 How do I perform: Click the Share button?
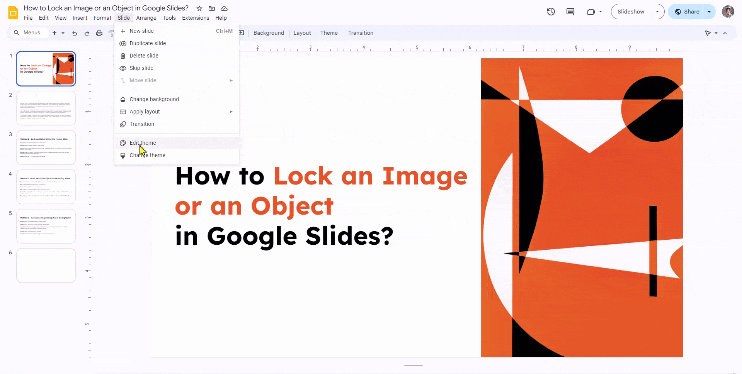click(x=687, y=12)
